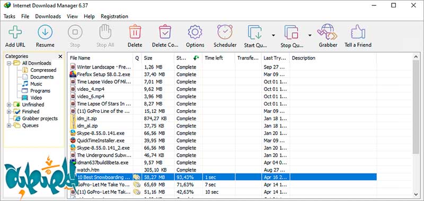Open the Start Queue dropdown arrow
Viewport: 424px width, 201px height.
pyautogui.click(x=273, y=35)
